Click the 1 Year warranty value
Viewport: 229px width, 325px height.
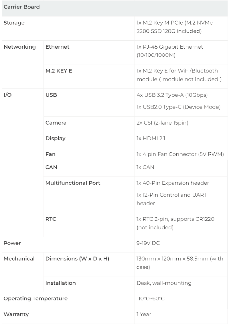144,314
